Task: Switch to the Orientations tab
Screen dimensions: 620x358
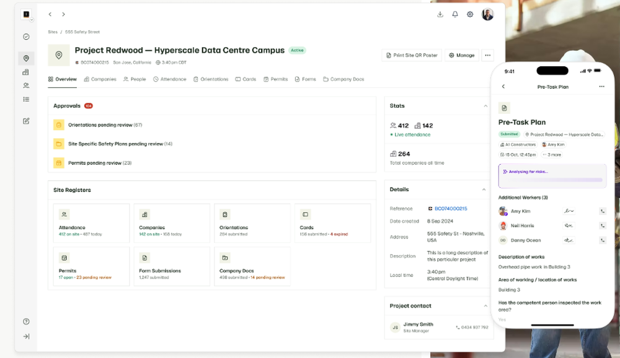Action: coord(211,79)
